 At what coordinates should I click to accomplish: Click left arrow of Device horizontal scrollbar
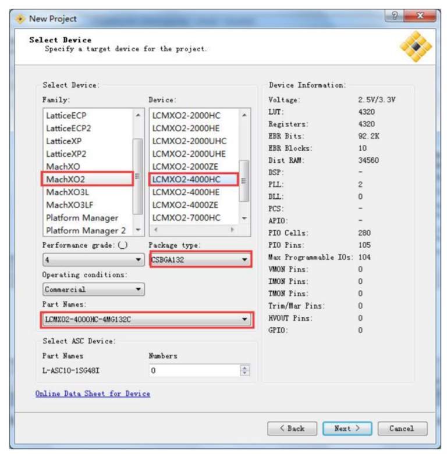pos(155,230)
